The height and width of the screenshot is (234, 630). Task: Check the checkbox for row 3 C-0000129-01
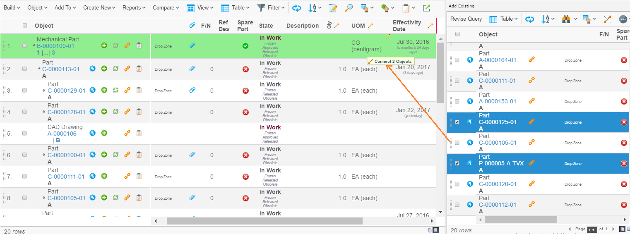coord(24,90)
